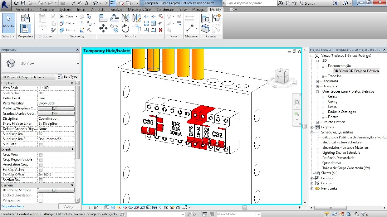Screen dimensions: 387x217
Task: Open the Architecture ribbon tab
Action: [25, 10]
